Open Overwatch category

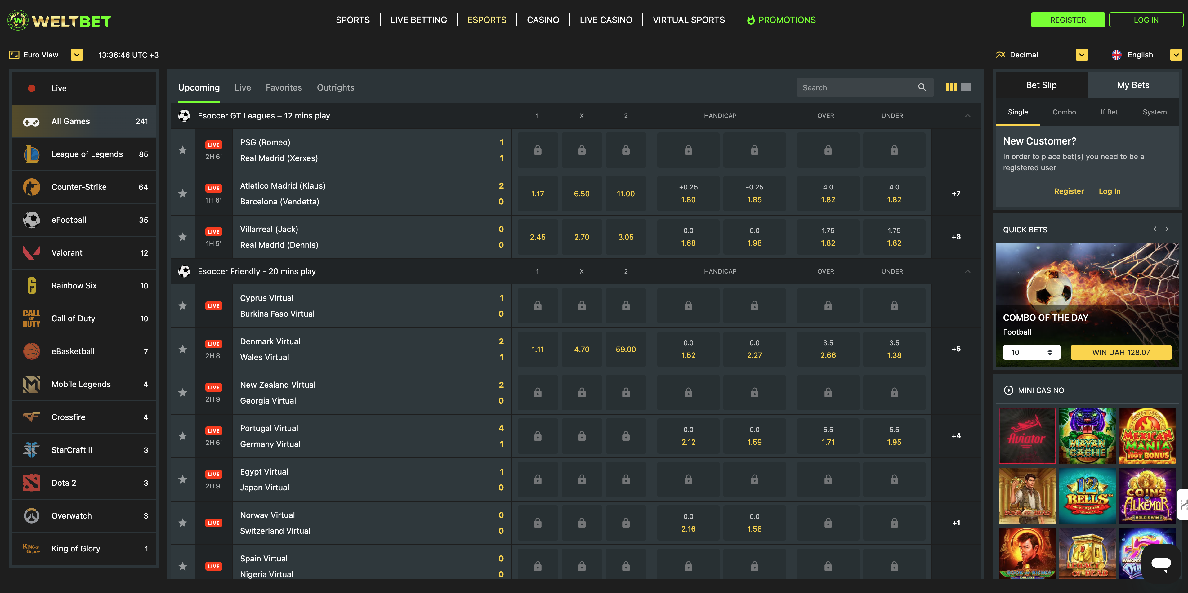83,515
